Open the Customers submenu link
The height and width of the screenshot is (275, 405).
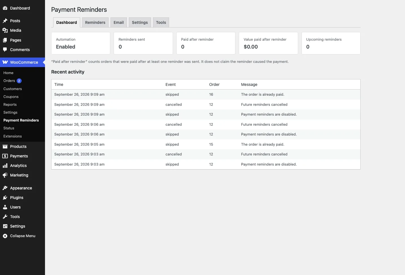[13, 89]
